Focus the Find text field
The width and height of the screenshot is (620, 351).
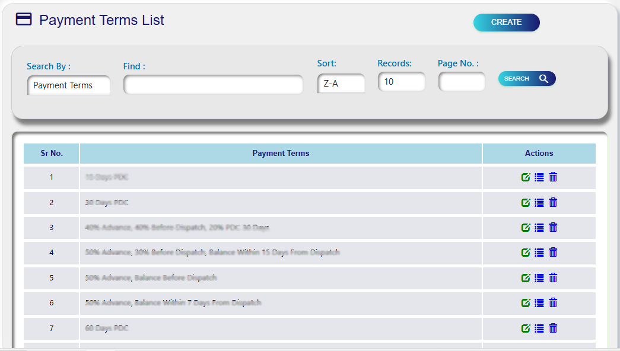point(213,85)
